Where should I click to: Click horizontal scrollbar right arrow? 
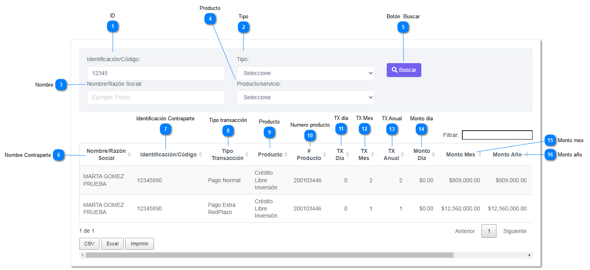point(529,255)
